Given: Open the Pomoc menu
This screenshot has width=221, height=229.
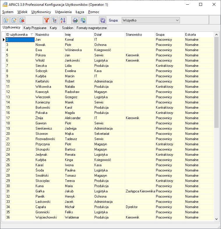Looking at the screenshot, I should tap(94, 12).
